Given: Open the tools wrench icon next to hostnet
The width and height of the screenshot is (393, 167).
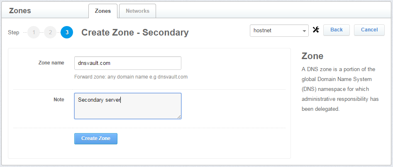Looking at the screenshot, I should (x=316, y=30).
